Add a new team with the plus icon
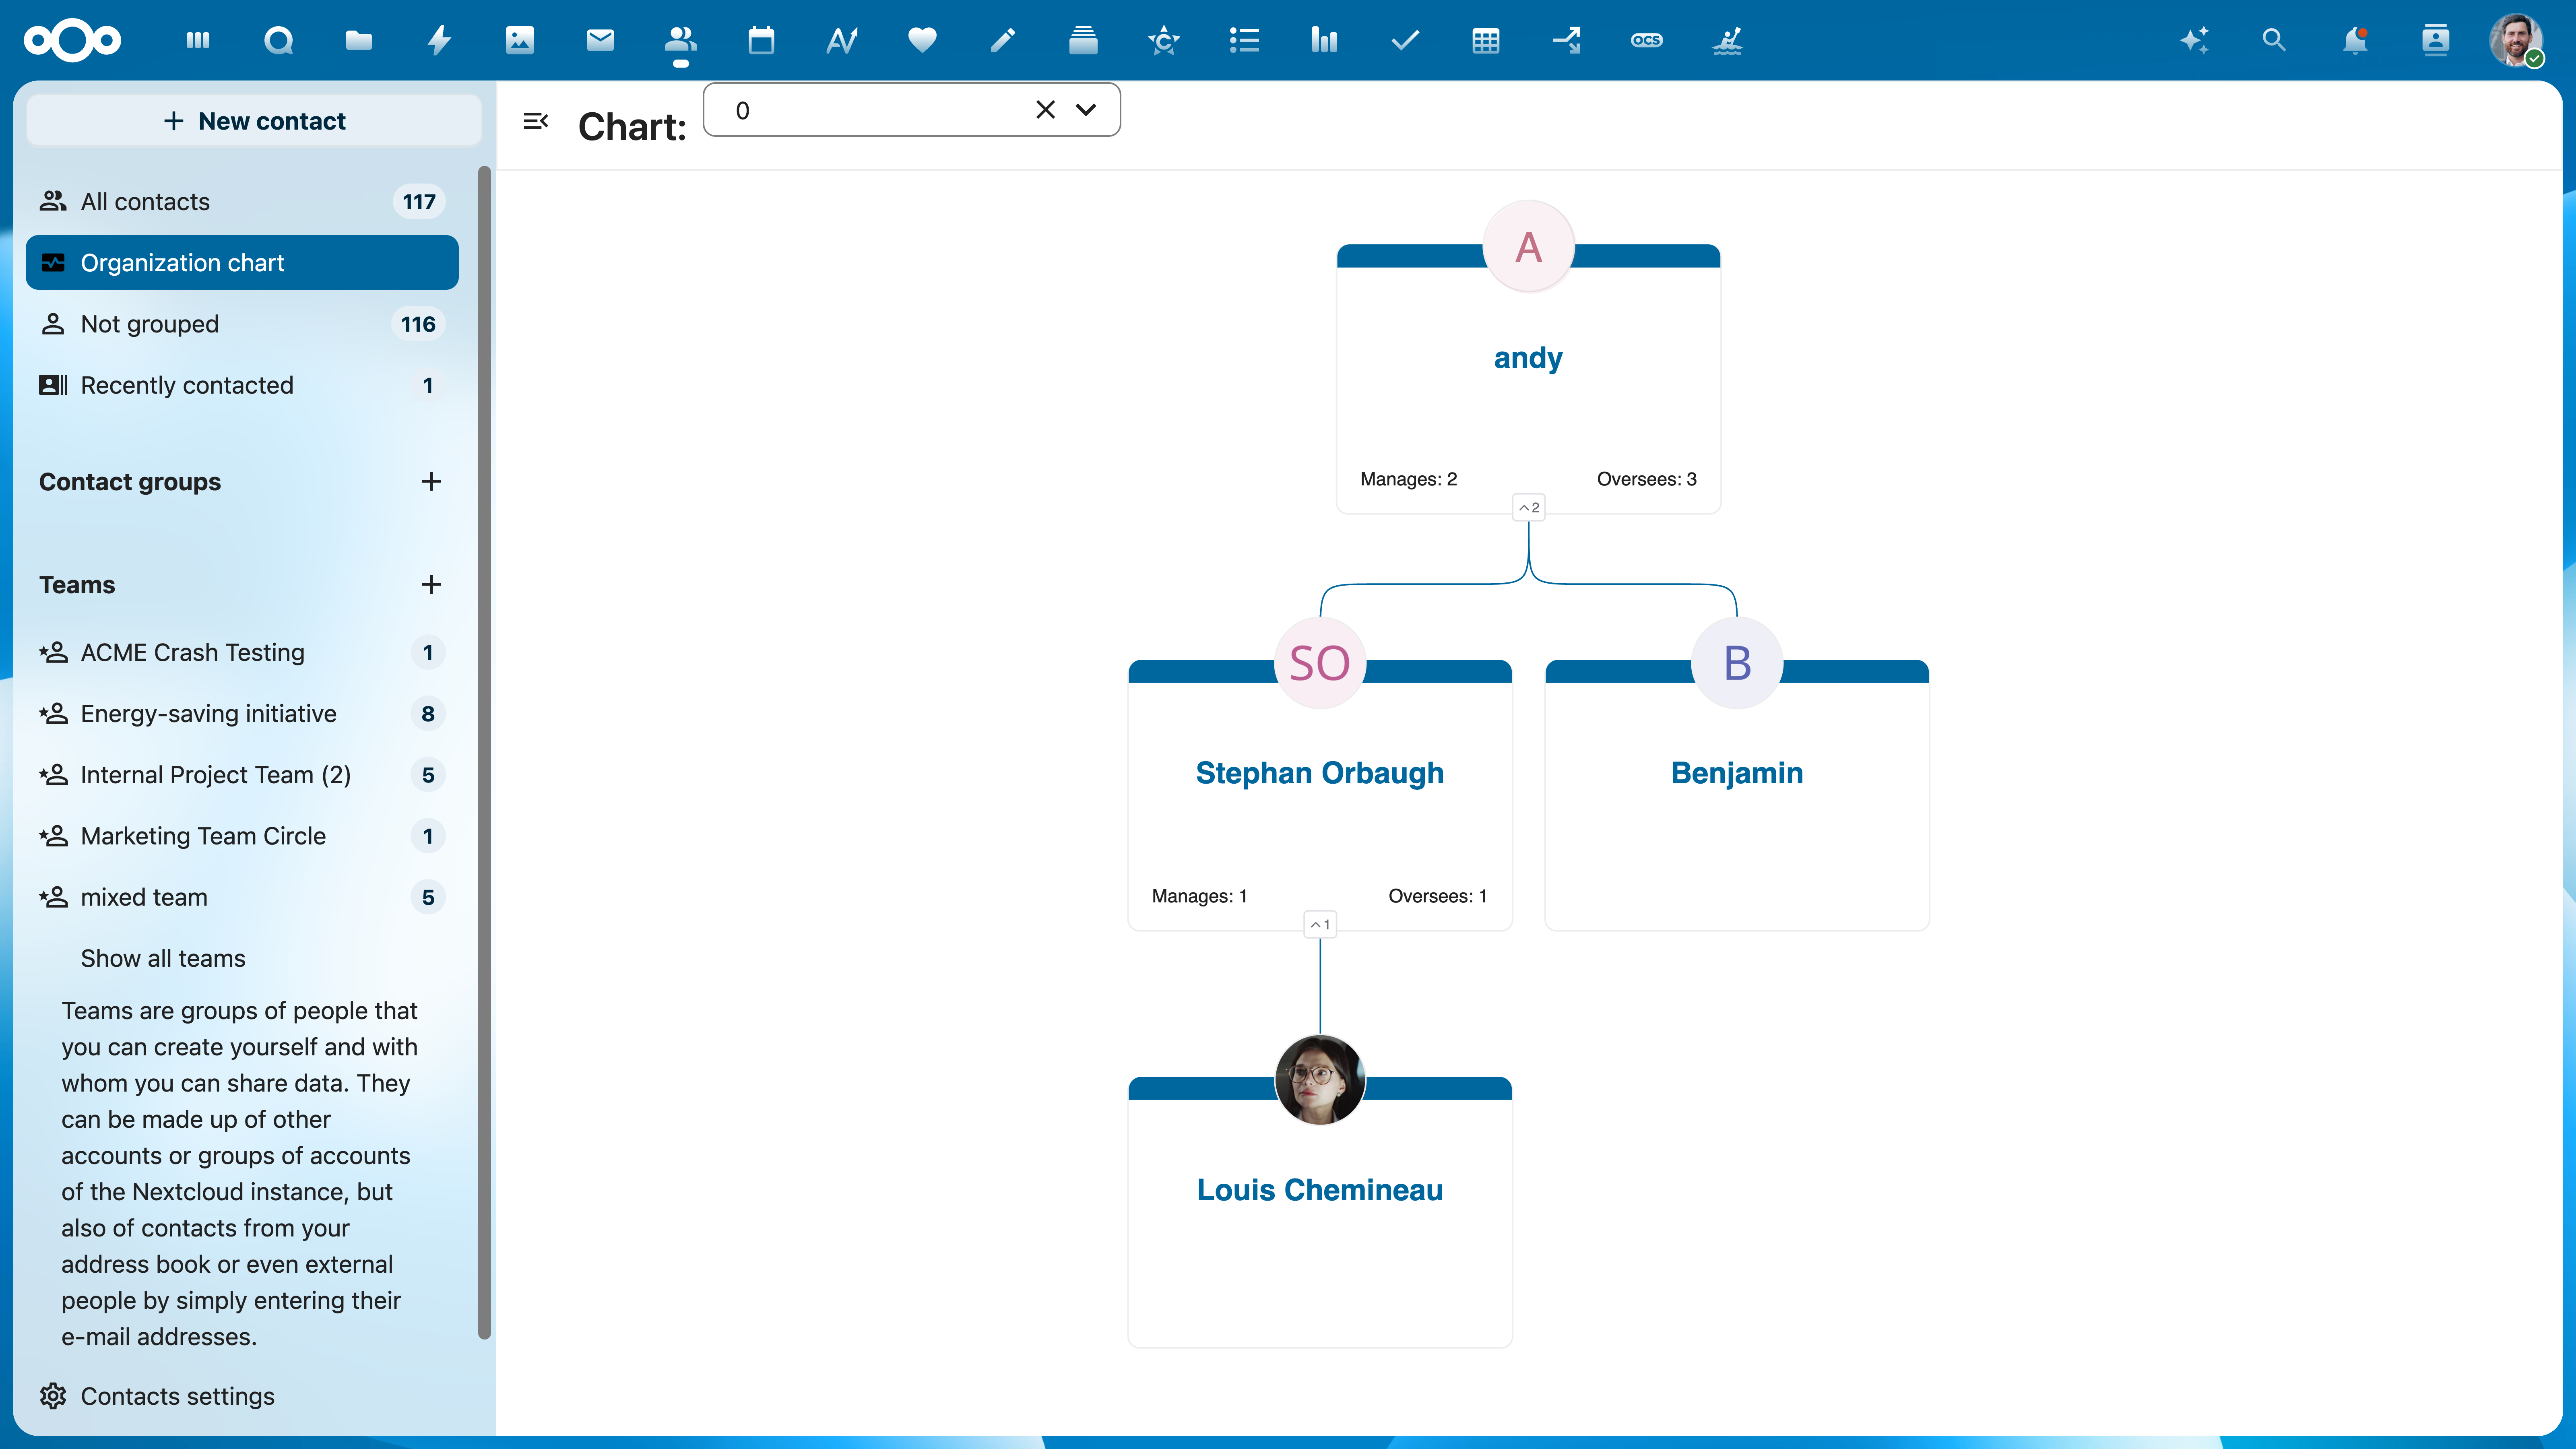The width and height of the screenshot is (2576, 1449). 431,585
